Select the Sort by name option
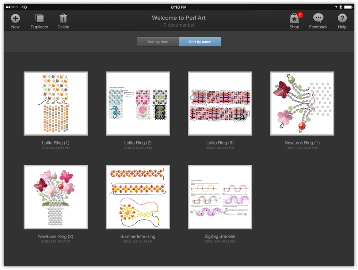The width and height of the screenshot is (358, 270). 200,42
